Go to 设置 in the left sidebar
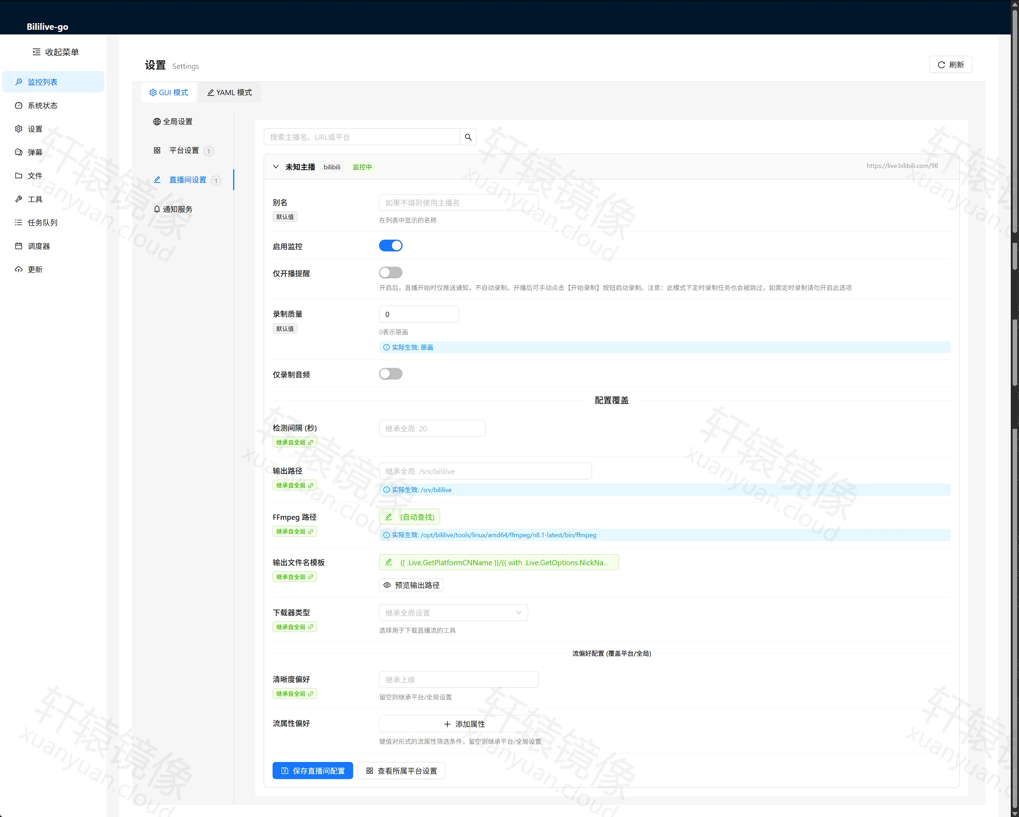 pyautogui.click(x=53, y=129)
